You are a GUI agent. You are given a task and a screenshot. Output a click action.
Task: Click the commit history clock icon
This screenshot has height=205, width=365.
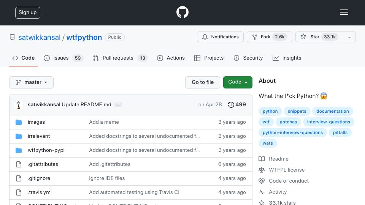click(x=231, y=105)
